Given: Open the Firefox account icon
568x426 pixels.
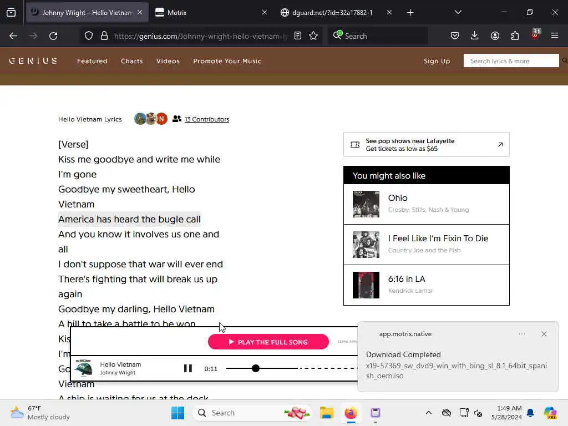Looking at the screenshot, I should click(495, 36).
